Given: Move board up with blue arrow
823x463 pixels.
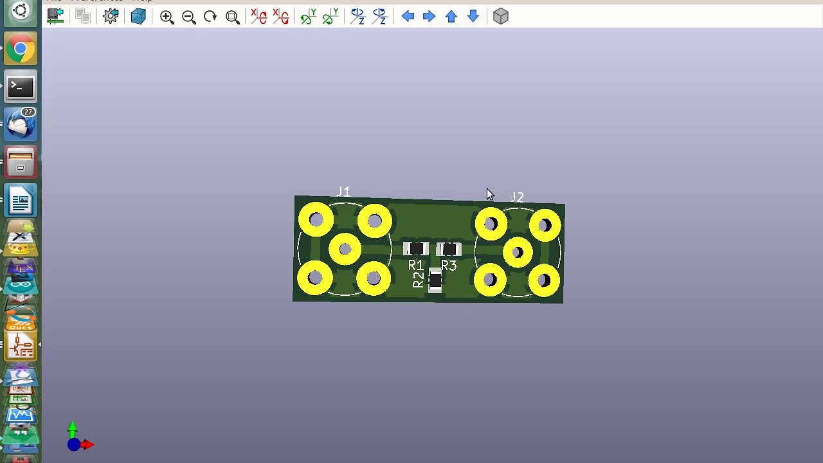Looking at the screenshot, I should pyautogui.click(x=451, y=16).
